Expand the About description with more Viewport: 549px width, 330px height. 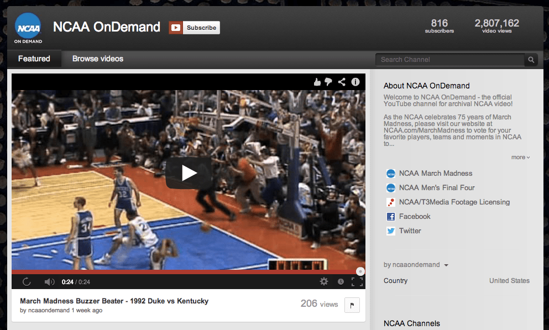click(x=521, y=158)
